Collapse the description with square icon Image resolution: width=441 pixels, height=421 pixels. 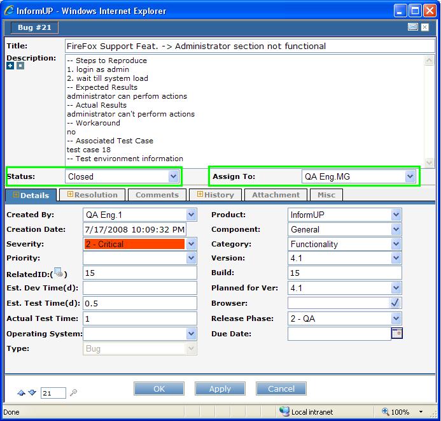pyautogui.click(x=20, y=66)
